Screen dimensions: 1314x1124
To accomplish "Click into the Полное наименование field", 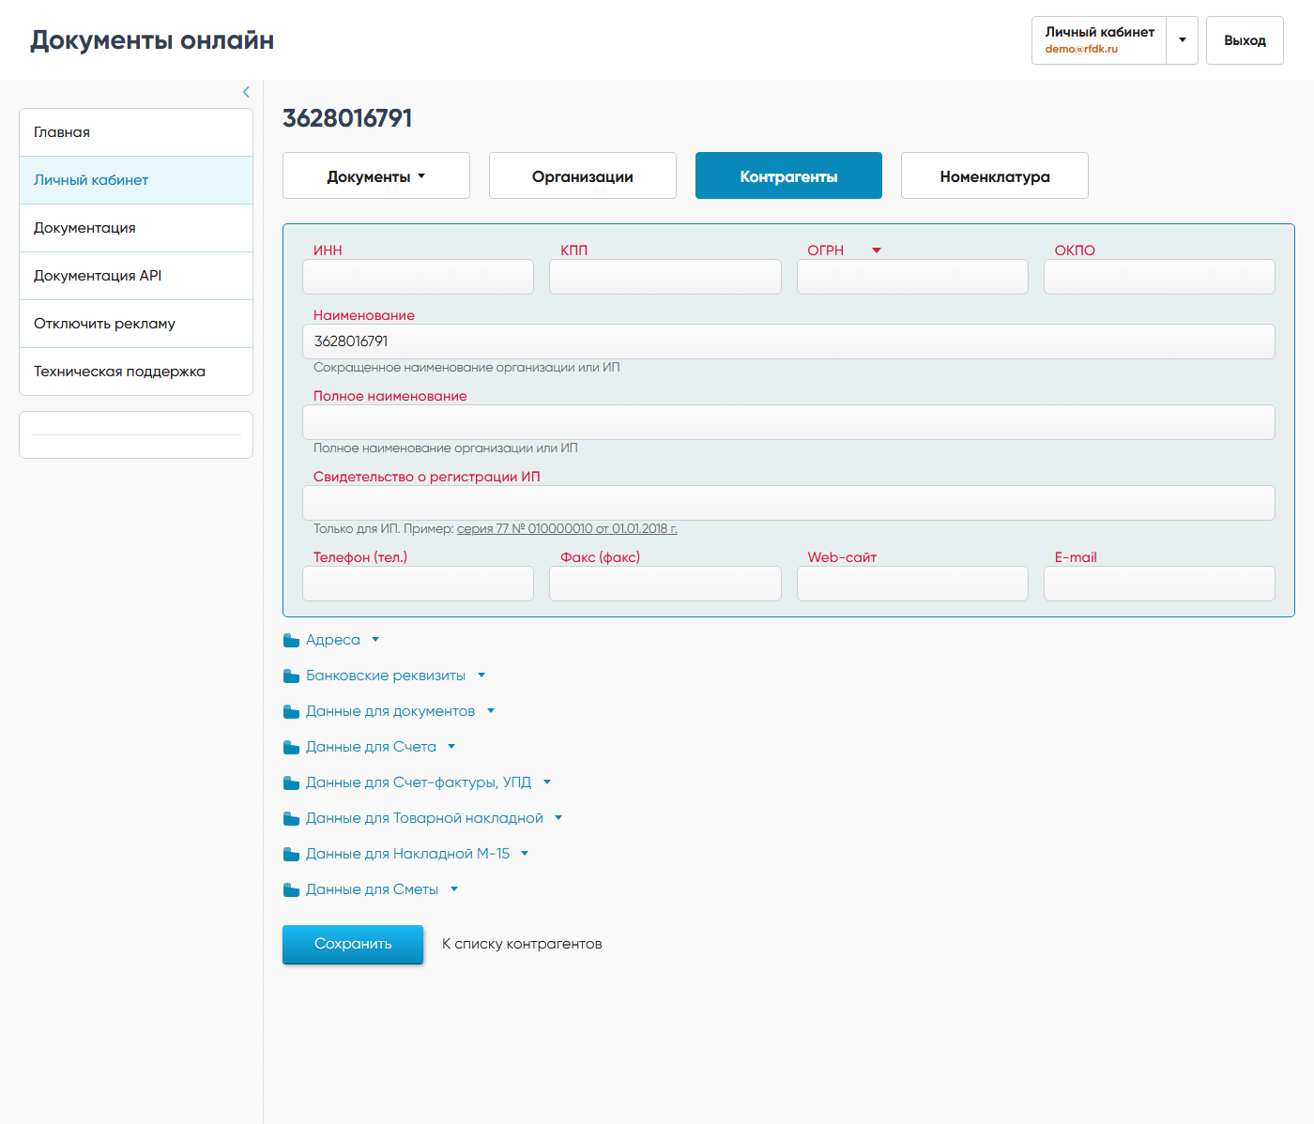I will [788, 422].
